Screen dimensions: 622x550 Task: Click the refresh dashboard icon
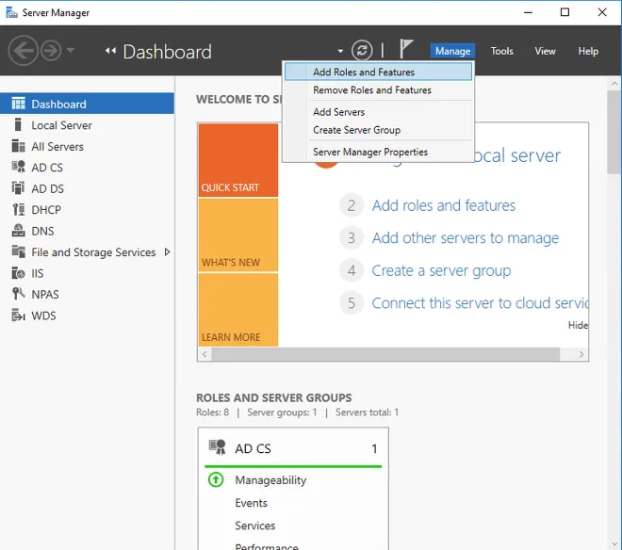[x=362, y=50]
